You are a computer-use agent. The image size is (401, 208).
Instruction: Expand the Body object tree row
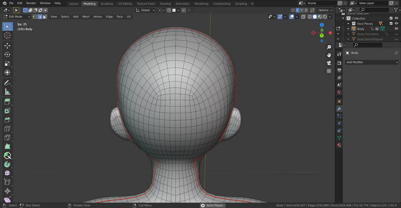coord(348,29)
